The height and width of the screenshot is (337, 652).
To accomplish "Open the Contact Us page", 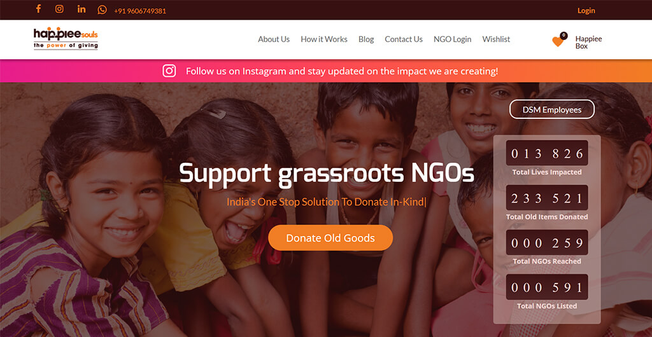I will 403,39.
